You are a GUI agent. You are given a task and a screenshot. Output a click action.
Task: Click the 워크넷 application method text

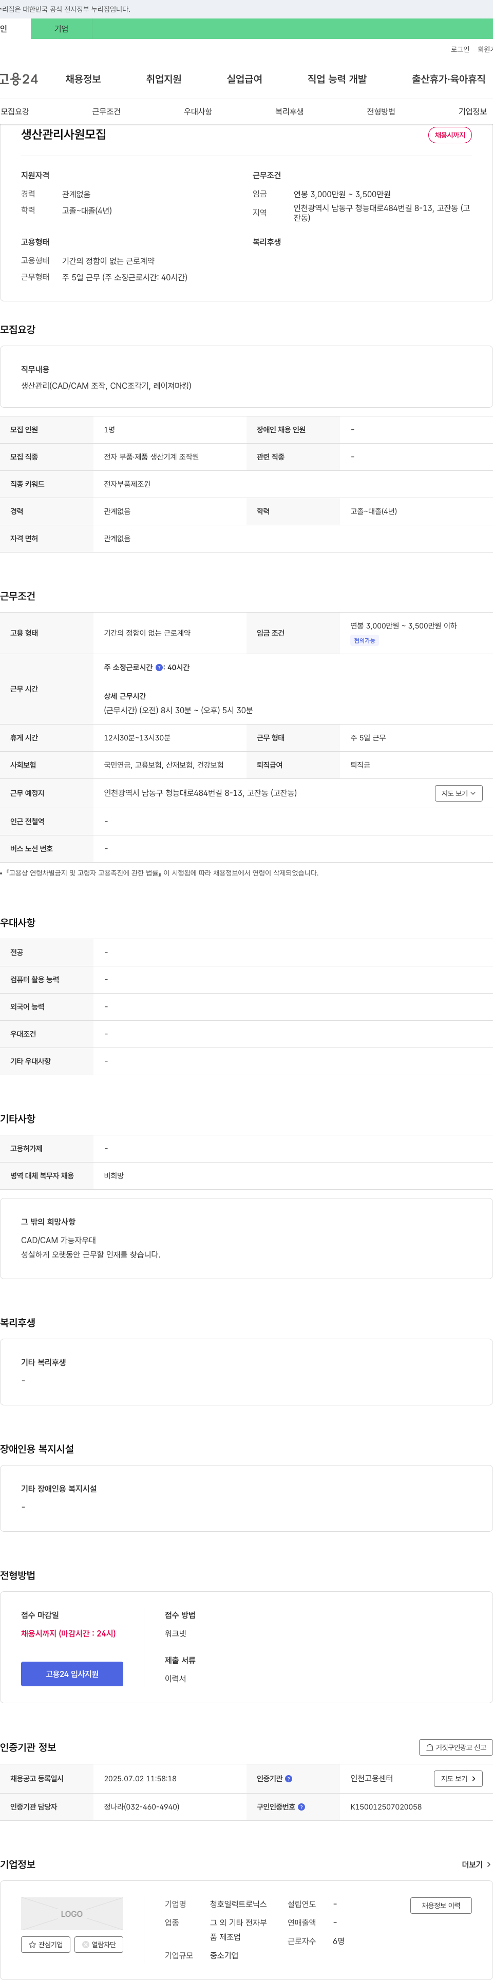click(175, 1633)
